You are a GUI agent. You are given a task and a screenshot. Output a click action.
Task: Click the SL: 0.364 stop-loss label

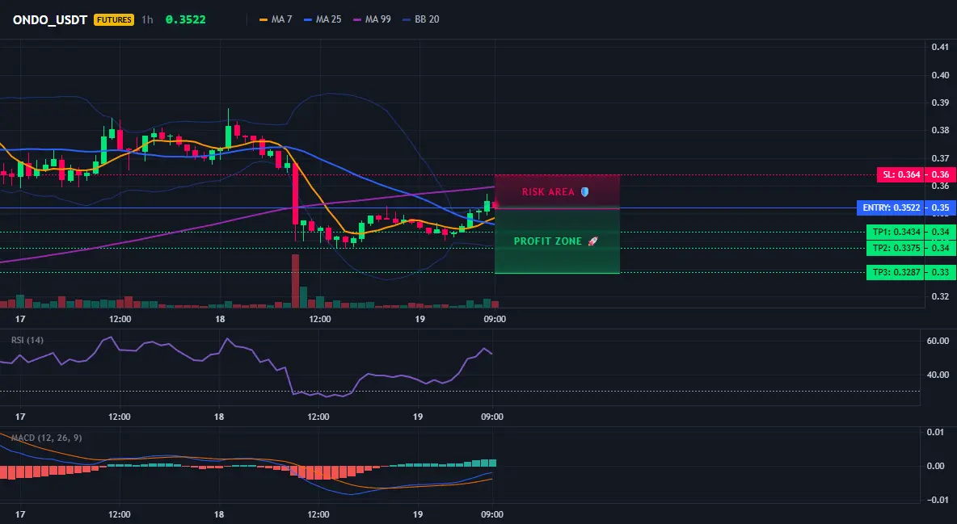[x=901, y=174]
